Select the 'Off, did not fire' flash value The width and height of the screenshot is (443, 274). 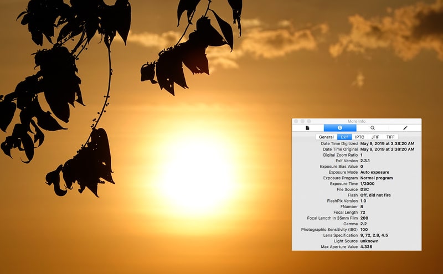tap(375, 195)
